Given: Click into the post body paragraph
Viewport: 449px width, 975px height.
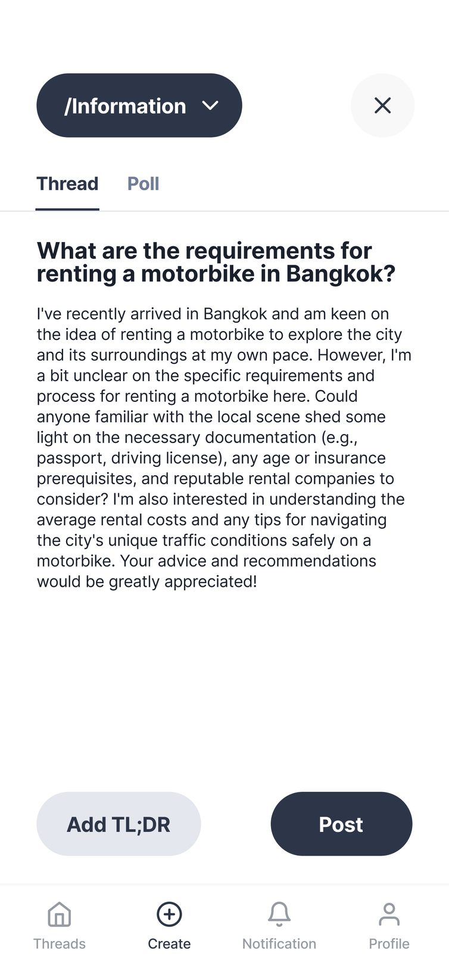Looking at the screenshot, I should click(x=220, y=447).
